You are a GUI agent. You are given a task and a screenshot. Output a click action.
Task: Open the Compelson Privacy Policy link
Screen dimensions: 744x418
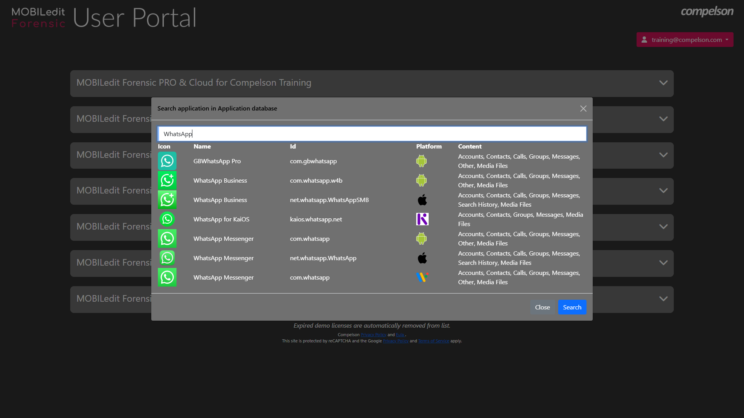373,335
